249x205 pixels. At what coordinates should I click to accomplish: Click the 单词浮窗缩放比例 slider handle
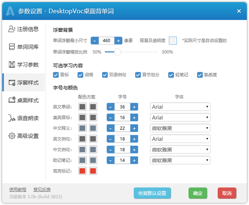[117, 52]
